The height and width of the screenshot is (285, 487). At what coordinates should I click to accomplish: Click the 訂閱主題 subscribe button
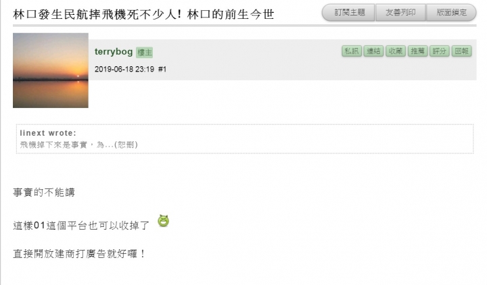(x=348, y=13)
